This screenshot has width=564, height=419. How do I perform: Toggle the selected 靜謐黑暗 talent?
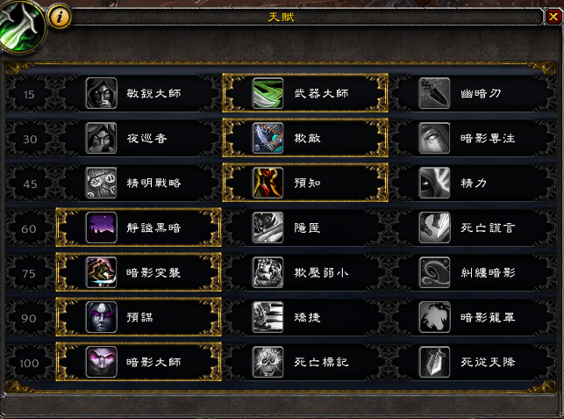coord(139,228)
